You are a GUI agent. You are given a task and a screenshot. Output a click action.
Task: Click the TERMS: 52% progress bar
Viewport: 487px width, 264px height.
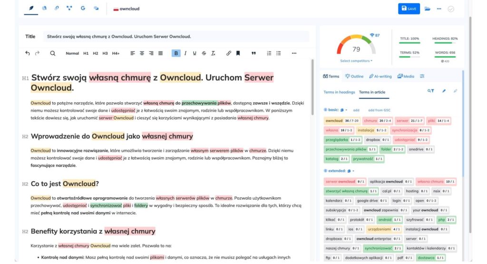pos(409,57)
